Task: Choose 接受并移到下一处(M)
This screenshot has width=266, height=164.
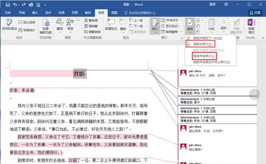Action: tap(211, 38)
